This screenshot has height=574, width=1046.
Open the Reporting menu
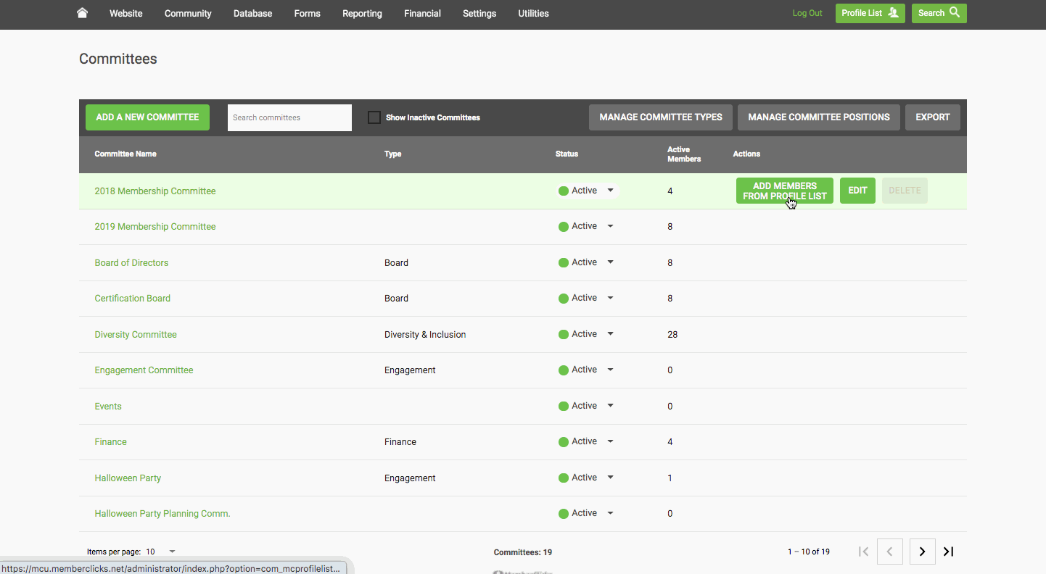[362, 13]
